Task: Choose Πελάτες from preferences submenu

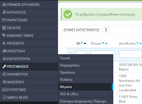Action: click(86, 80)
